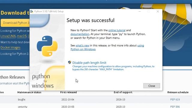Image resolution: width=192 pixels, height=108 pixels.
Task: Open the documentation link in the installer
Action: click(x=80, y=34)
